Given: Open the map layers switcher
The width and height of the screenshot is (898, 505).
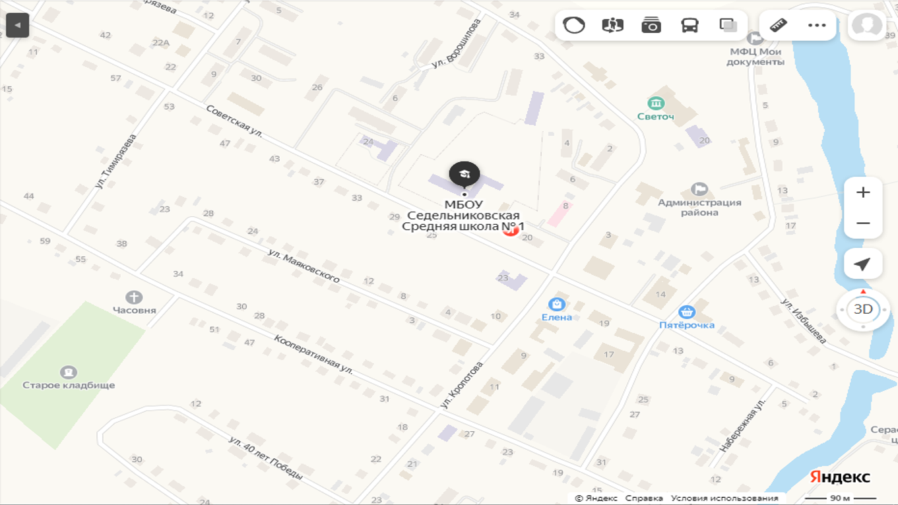Looking at the screenshot, I should click(x=728, y=25).
